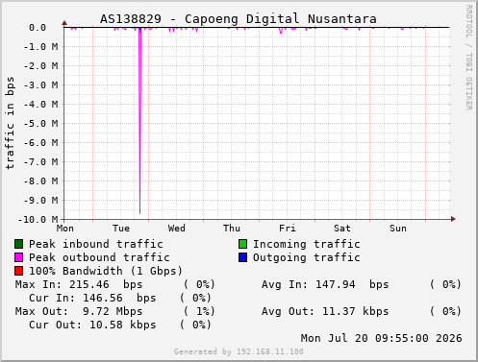Viewport: 478px width, 362px height.
Task: Click the -5.0 M y-axis label
Action: click(x=41, y=124)
